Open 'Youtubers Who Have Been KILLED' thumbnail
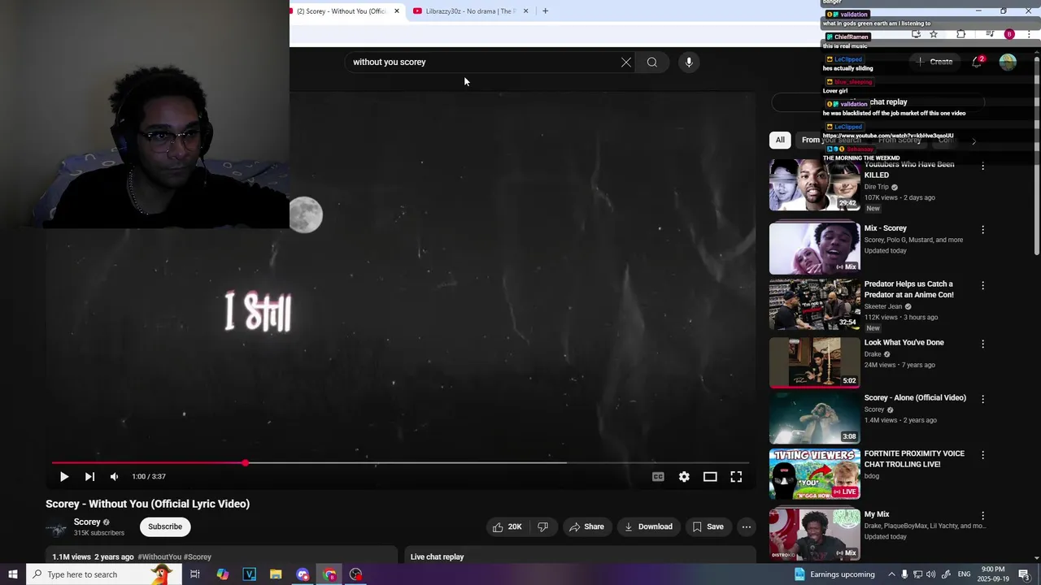 coord(814,185)
